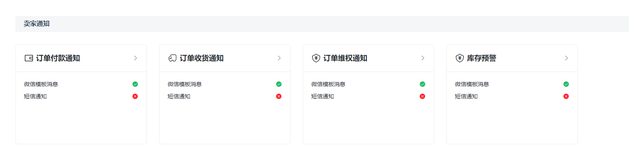The width and height of the screenshot is (629, 152).
Task: Toggle 微信模板消息 status in 库存预警 card
Action: 566,84
